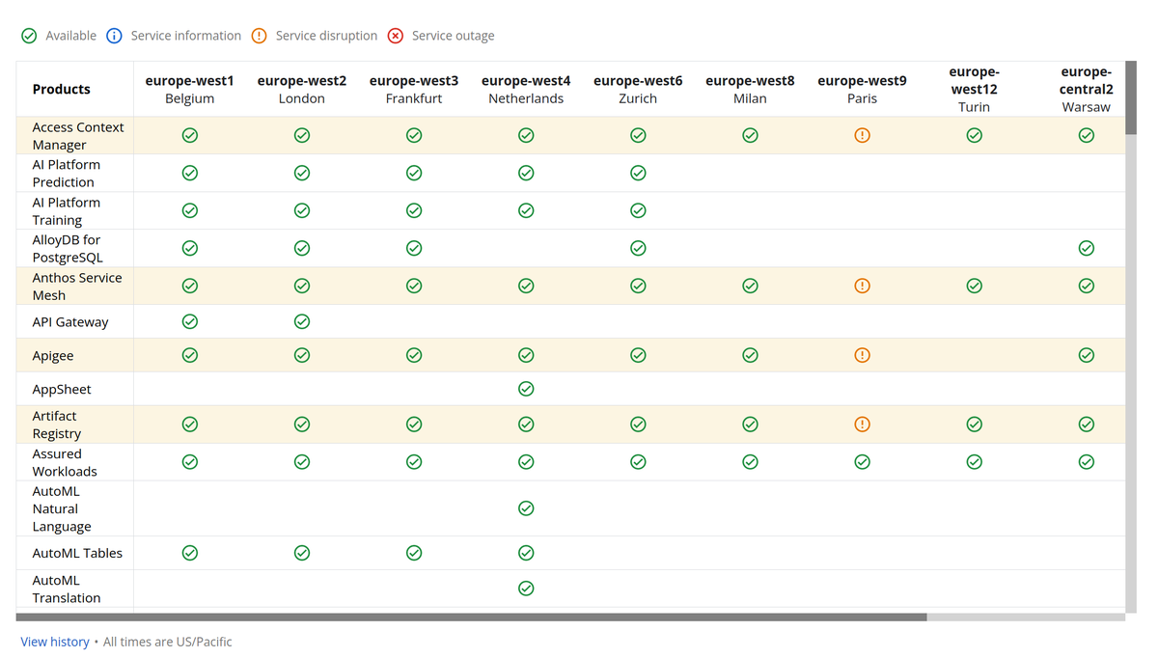Click the europe-west9 Paris column header

pyautogui.click(x=863, y=90)
